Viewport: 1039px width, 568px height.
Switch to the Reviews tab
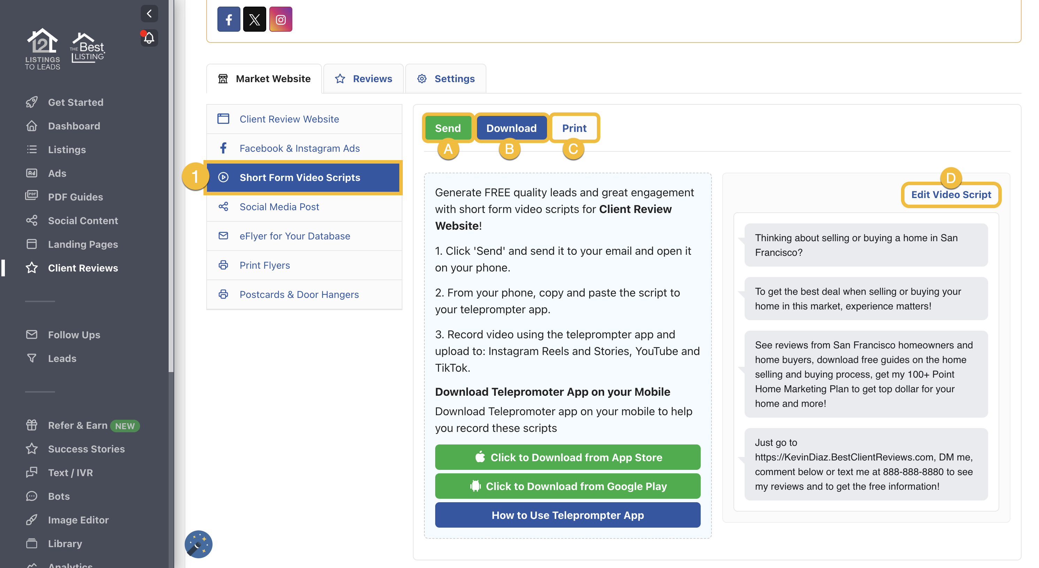click(363, 79)
